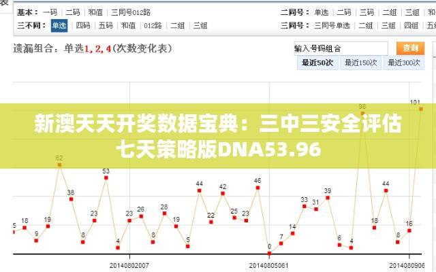This screenshot has width=436, height=272.
Task: Switch to 最近150次 range
Action: tap(361, 63)
